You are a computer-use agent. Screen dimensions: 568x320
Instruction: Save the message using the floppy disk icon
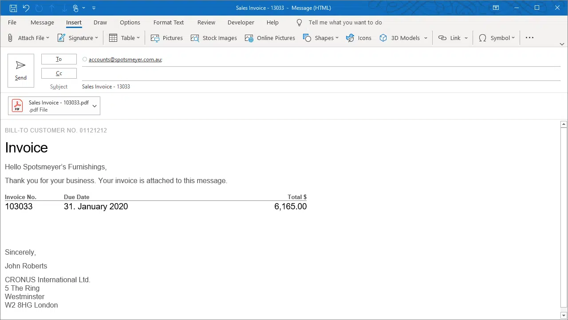pos(13,8)
